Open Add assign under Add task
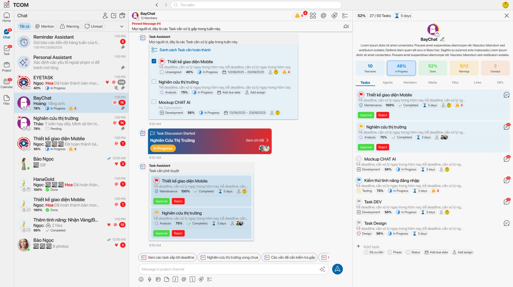This screenshot has width=513, height=287. (462, 252)
